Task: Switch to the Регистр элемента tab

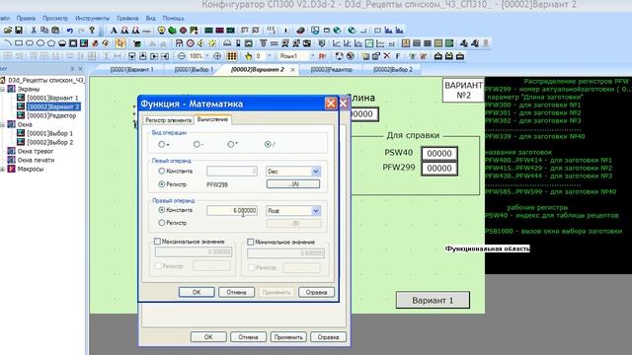Action: click(168, 120)
